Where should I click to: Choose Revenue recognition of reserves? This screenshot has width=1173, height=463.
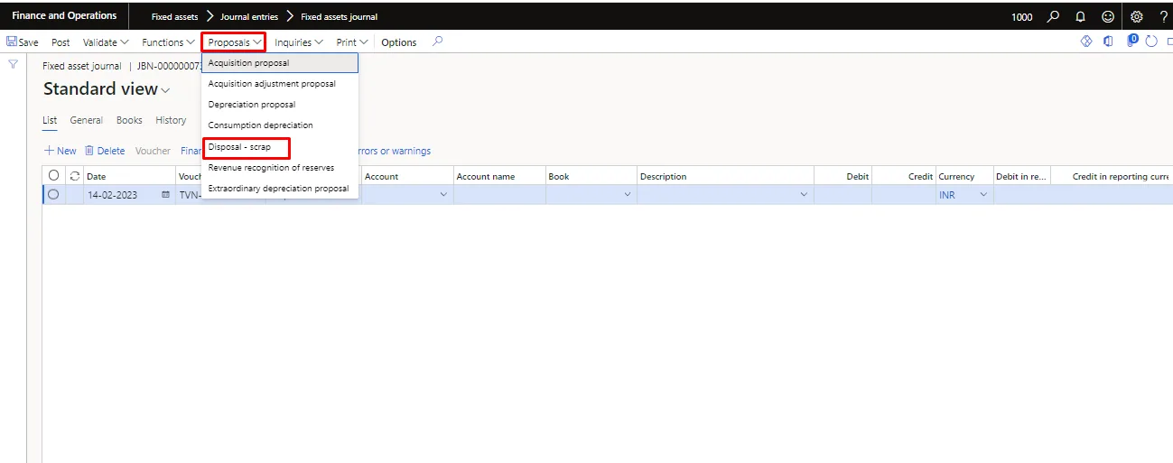coord(280,168)
